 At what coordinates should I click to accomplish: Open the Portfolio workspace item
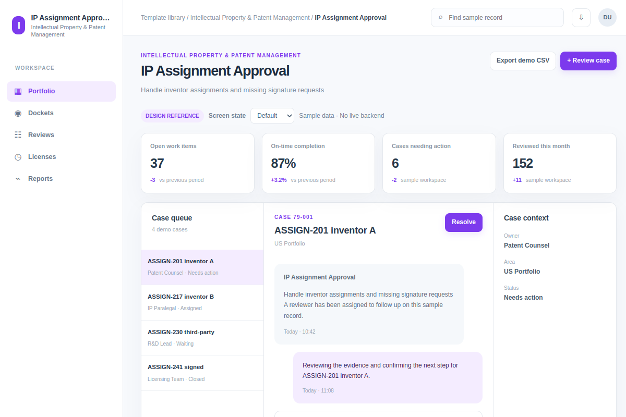61,91
